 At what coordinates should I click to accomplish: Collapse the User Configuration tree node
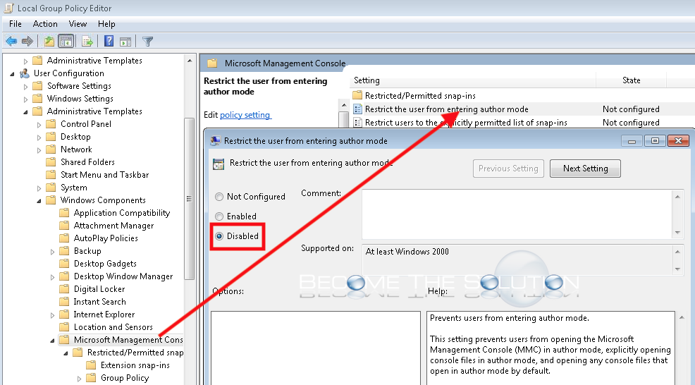[12, 73]
